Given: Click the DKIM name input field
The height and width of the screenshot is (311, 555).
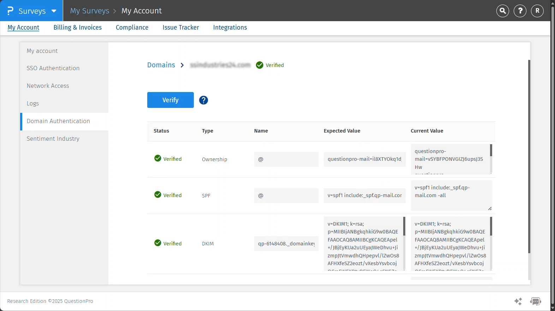Looking at the screenshot, I should (x=286, y=244).
